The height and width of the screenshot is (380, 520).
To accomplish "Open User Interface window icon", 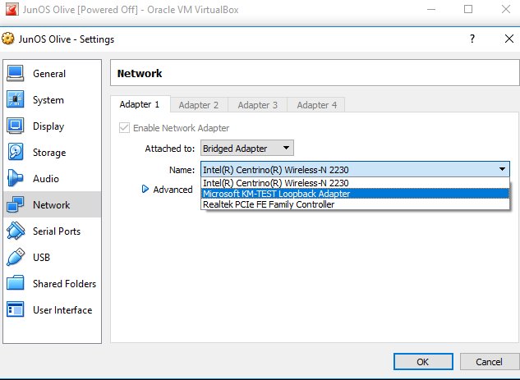I will 16,309.
